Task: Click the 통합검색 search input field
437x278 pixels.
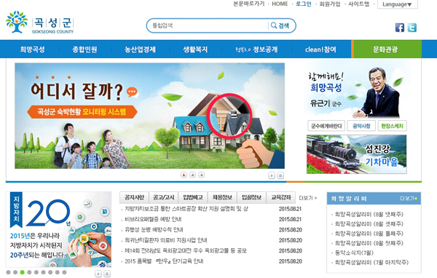Action: tap(208, 25)
